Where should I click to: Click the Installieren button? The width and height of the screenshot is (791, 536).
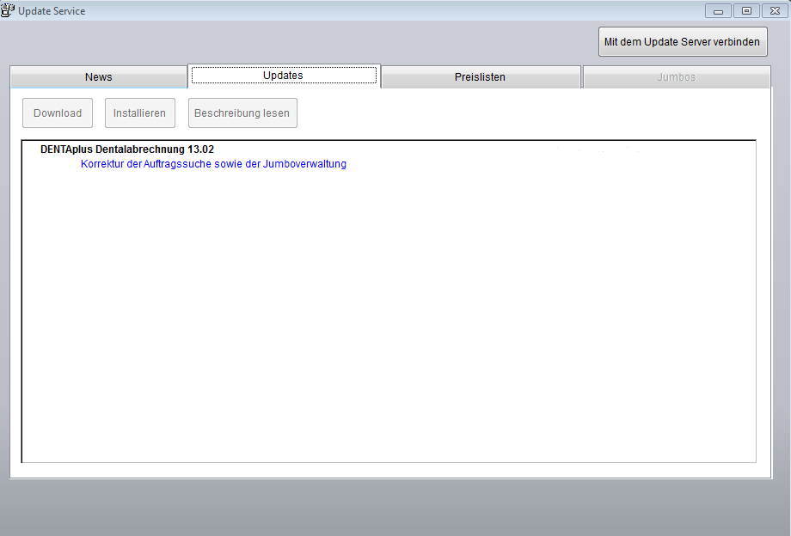click(x=140, y=113)
